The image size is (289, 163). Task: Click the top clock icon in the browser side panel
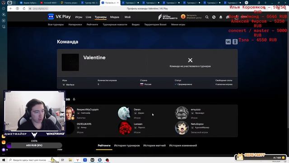(4, 9)
